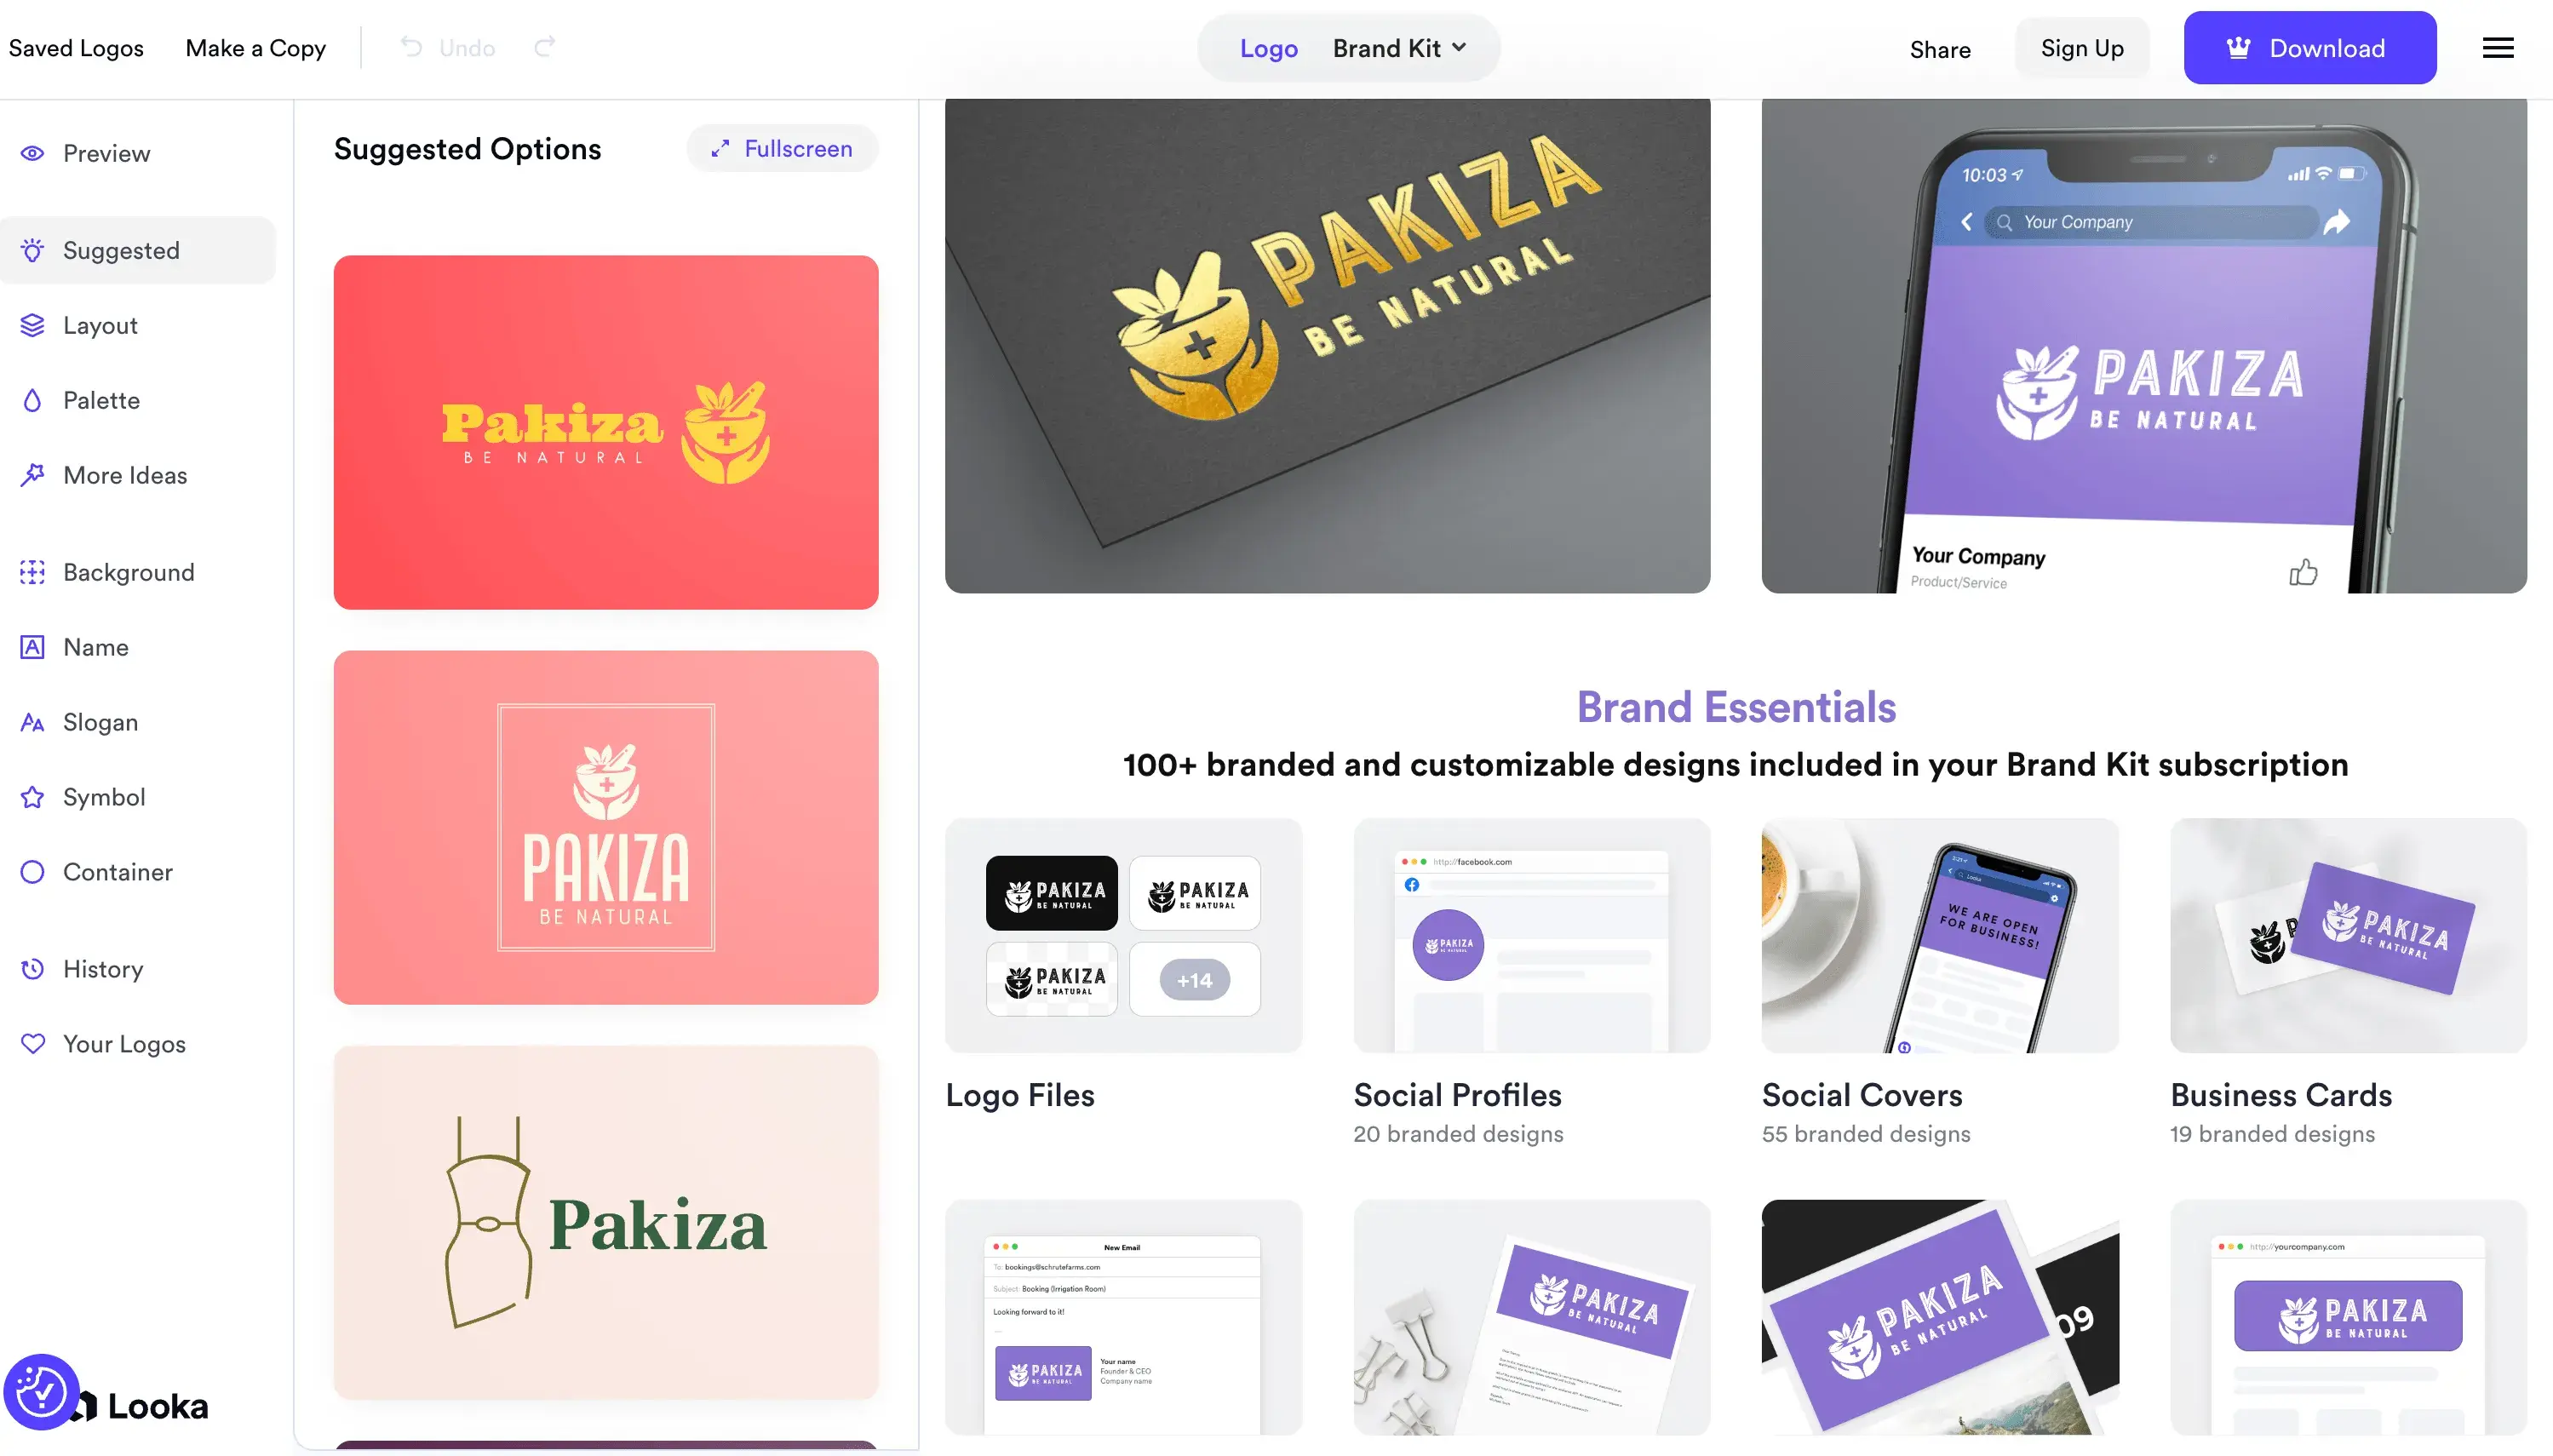The height and width of the screenshot is (1456, 2553).
Task: Click the redo arrow icon
Action: pyautogui.click(x=544, y=47)
